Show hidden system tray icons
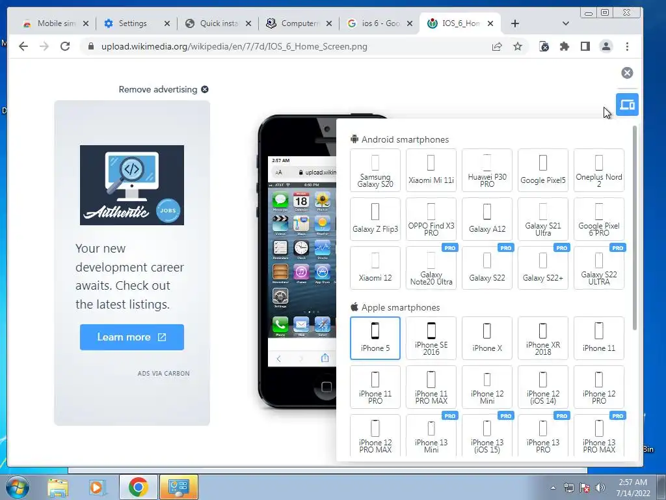Image resolution: width=666 pixels, height=500 pixels. coord(553,488)
